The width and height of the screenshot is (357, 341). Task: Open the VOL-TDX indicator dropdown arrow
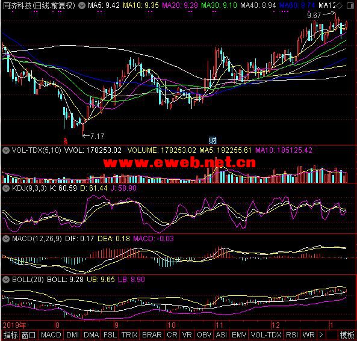[6, 150]
